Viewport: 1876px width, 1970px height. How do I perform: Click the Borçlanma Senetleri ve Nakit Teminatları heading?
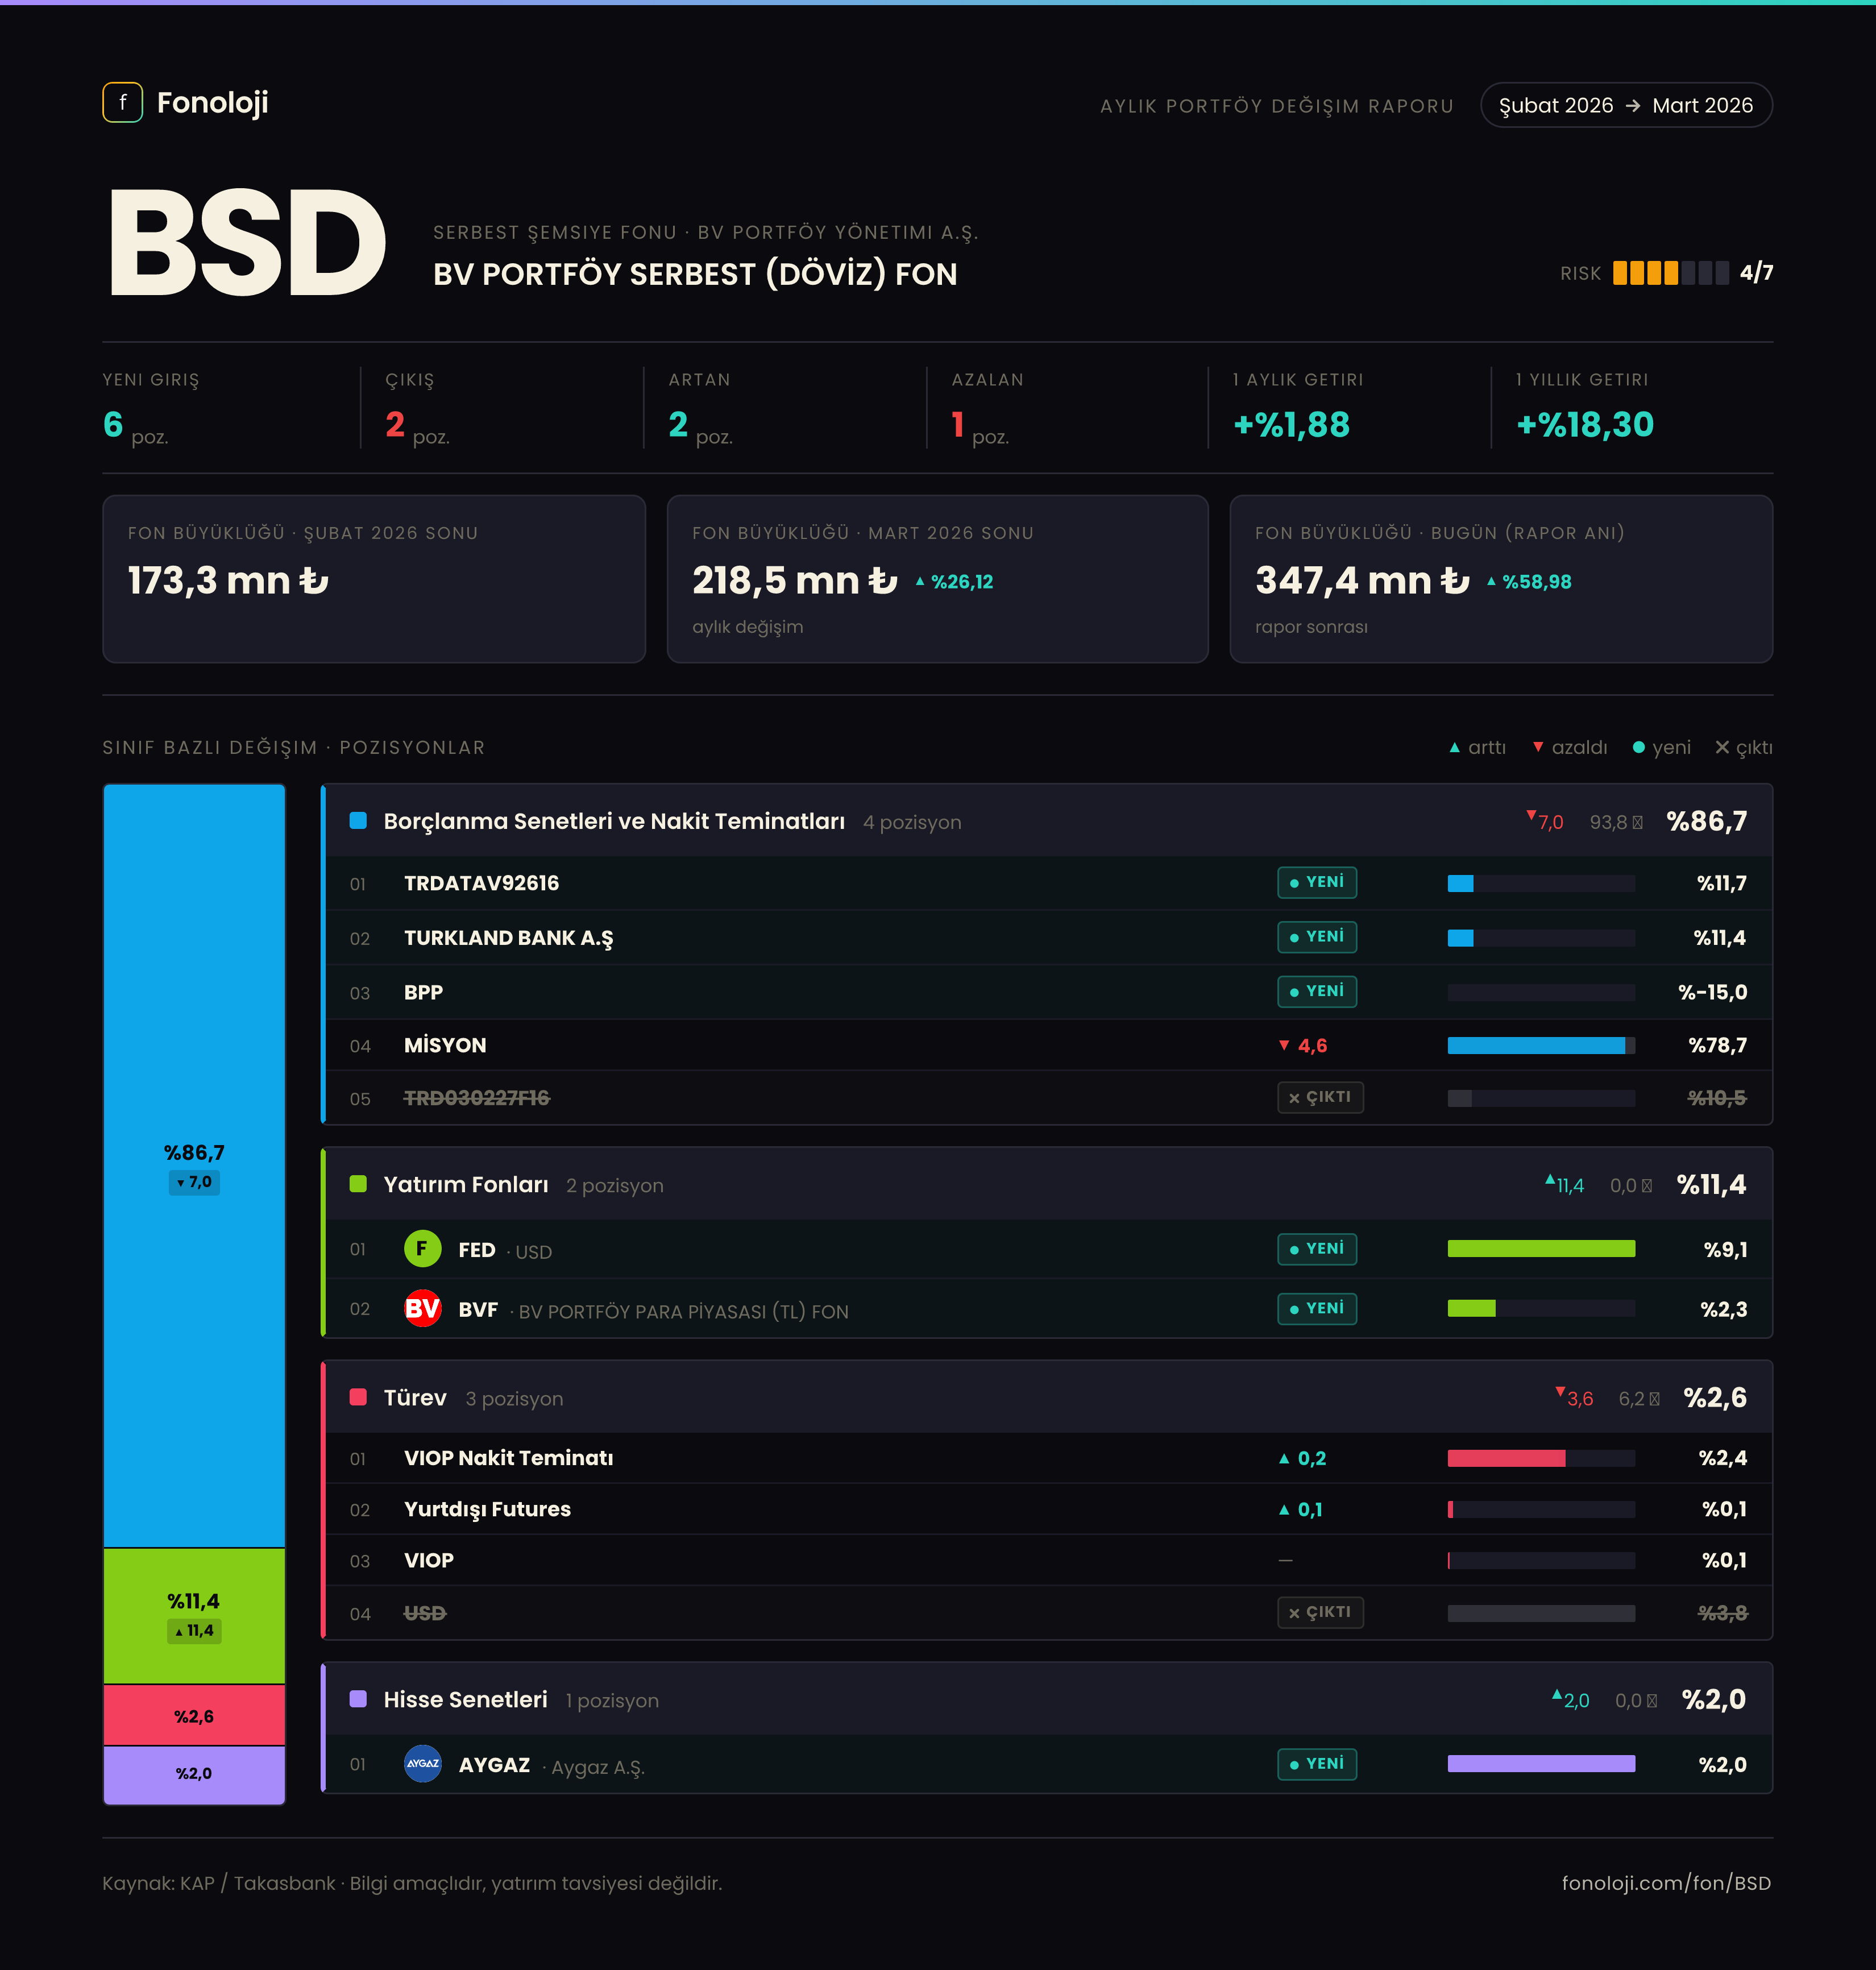pos(614,821)
